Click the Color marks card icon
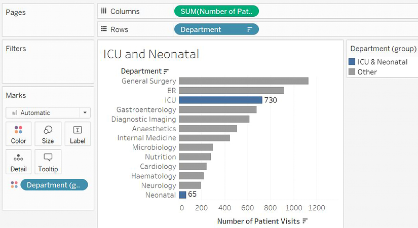The image size is (418, 228). click(19, 134)
